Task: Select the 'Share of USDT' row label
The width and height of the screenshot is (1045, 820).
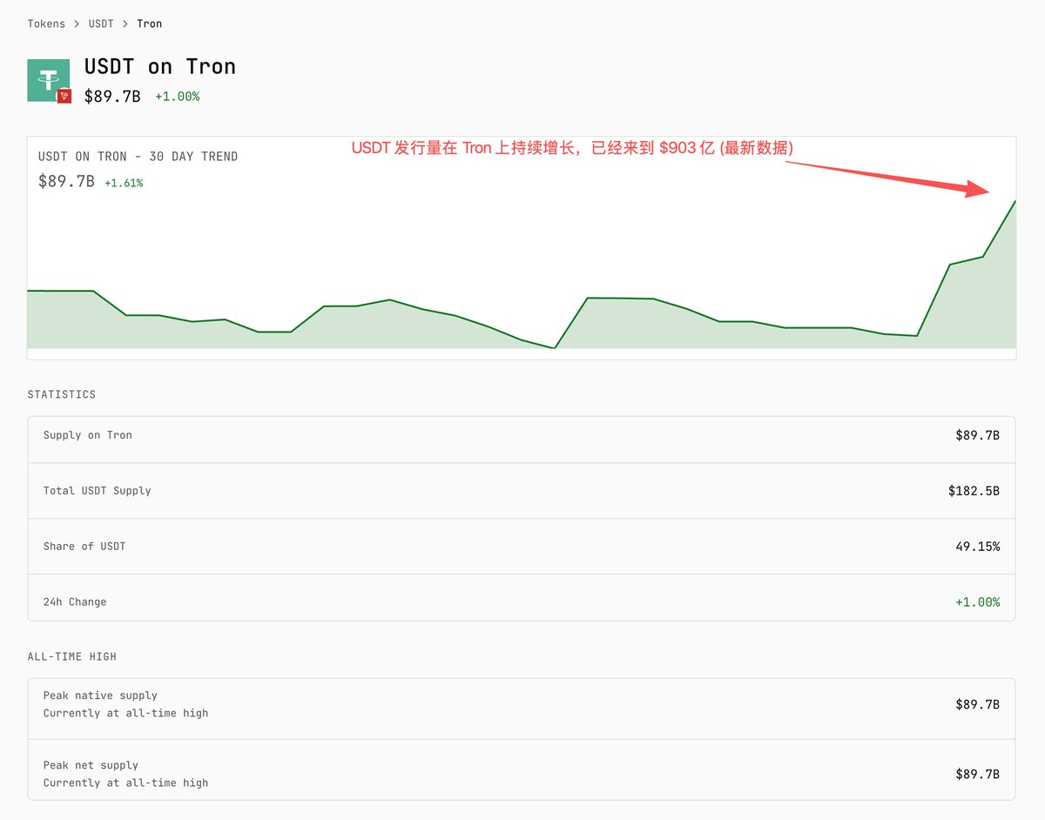Action: coord(84,547)
